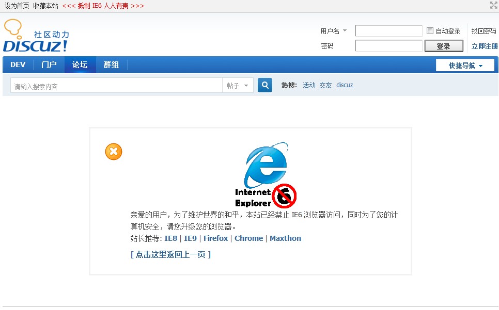The width and height of the screenshot is (499, 310).
Task: Click the 立即注册 link
Action: [x=485, y=46]
